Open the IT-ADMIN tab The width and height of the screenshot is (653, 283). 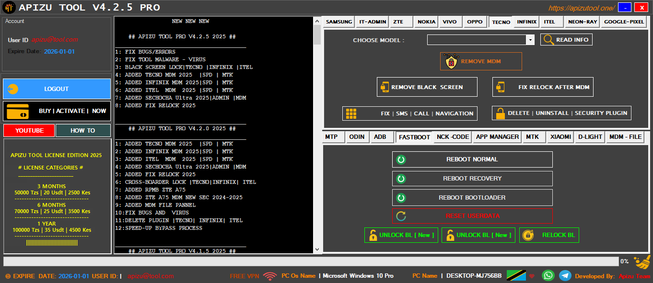click(x=372, y=22)
